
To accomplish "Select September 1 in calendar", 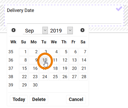I will tap(23, 52).
